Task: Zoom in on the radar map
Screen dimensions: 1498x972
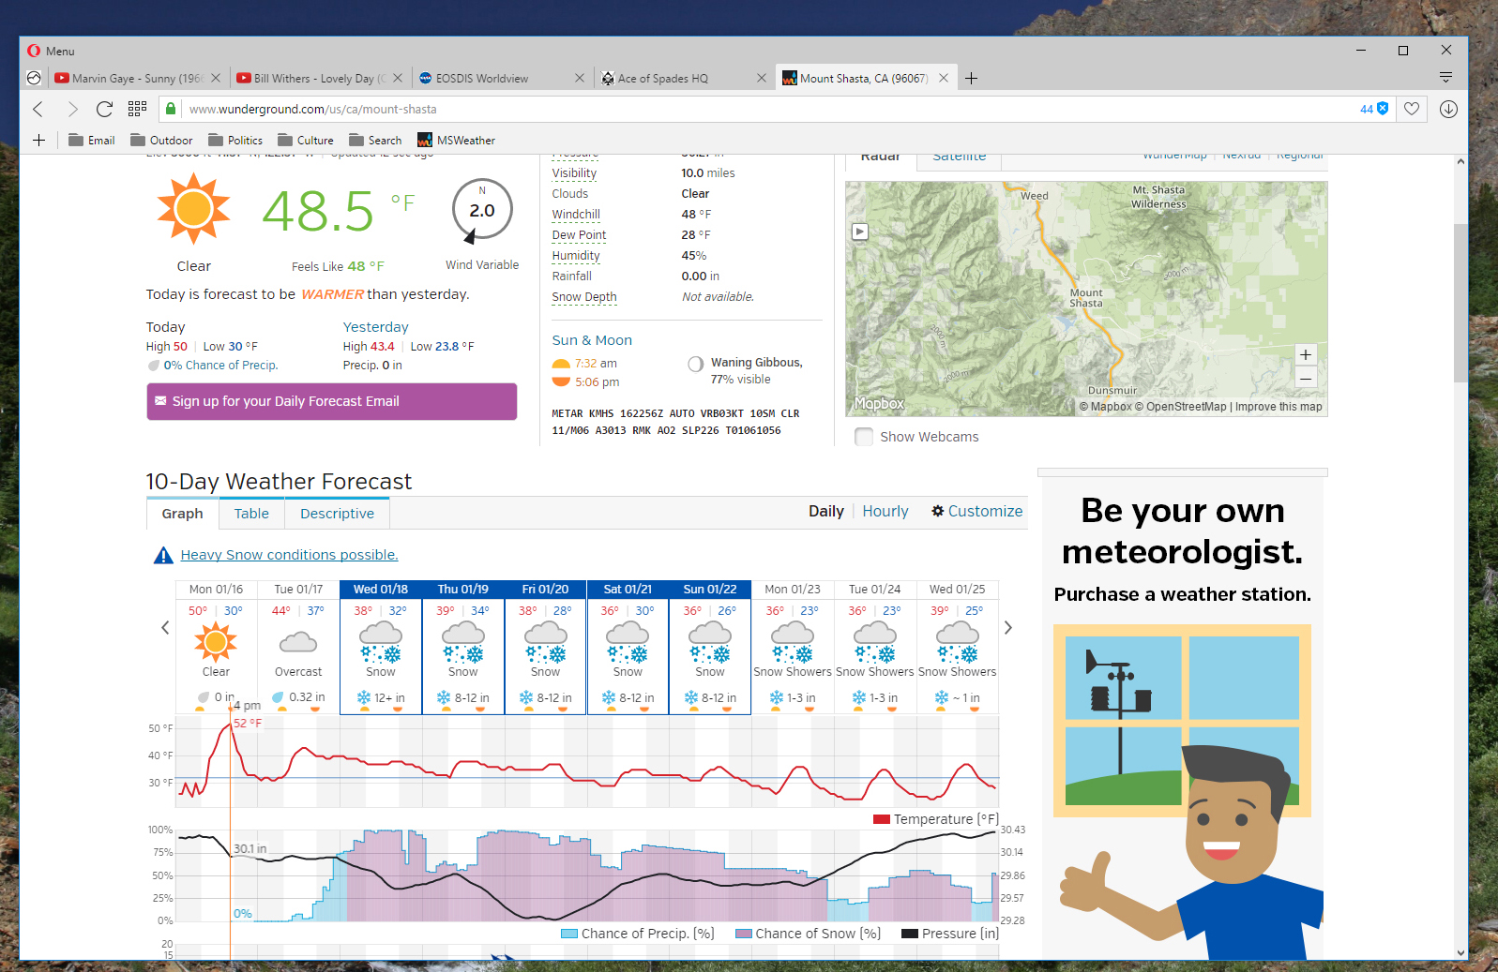Action: [x=1305, y=355]
